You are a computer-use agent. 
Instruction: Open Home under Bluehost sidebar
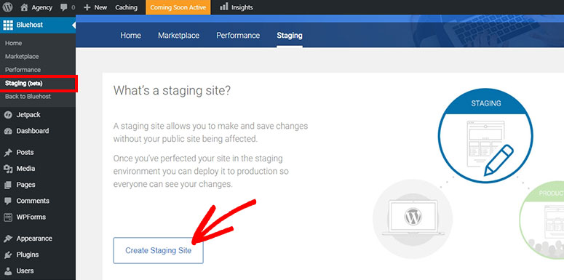click(x=13, y=43)
